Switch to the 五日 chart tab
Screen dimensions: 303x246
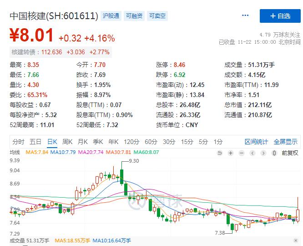pos(35,142)
